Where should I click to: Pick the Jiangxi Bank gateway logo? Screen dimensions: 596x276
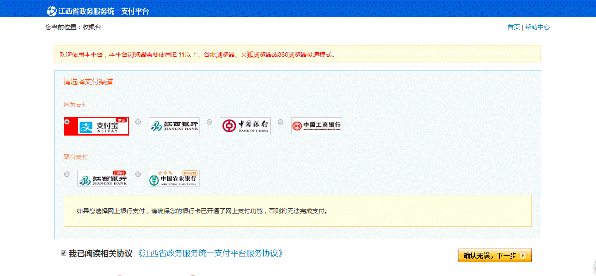pyautogui.click(x=174, y=126)
